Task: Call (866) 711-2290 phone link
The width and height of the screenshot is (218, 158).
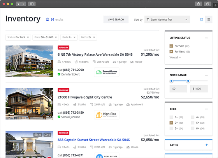Action: [73, 70]
